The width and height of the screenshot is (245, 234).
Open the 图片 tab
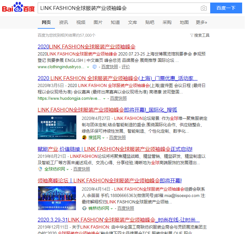click(98, 22)
